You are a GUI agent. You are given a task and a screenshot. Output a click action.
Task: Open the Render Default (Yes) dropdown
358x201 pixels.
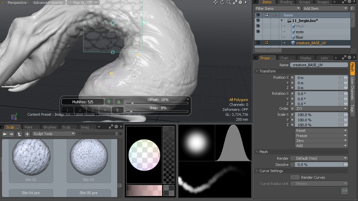coord(319,158)
